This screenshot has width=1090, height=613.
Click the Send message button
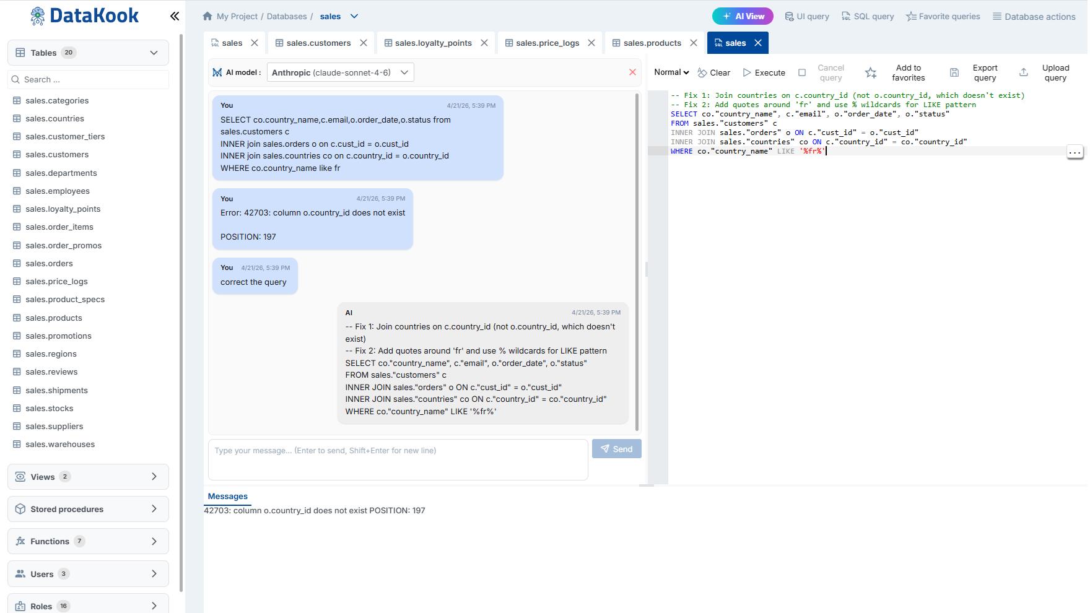point(617,449)
